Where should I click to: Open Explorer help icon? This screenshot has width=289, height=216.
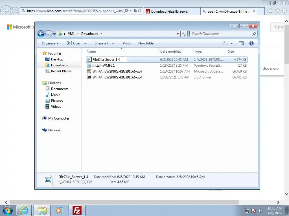(x=251, y=43)
